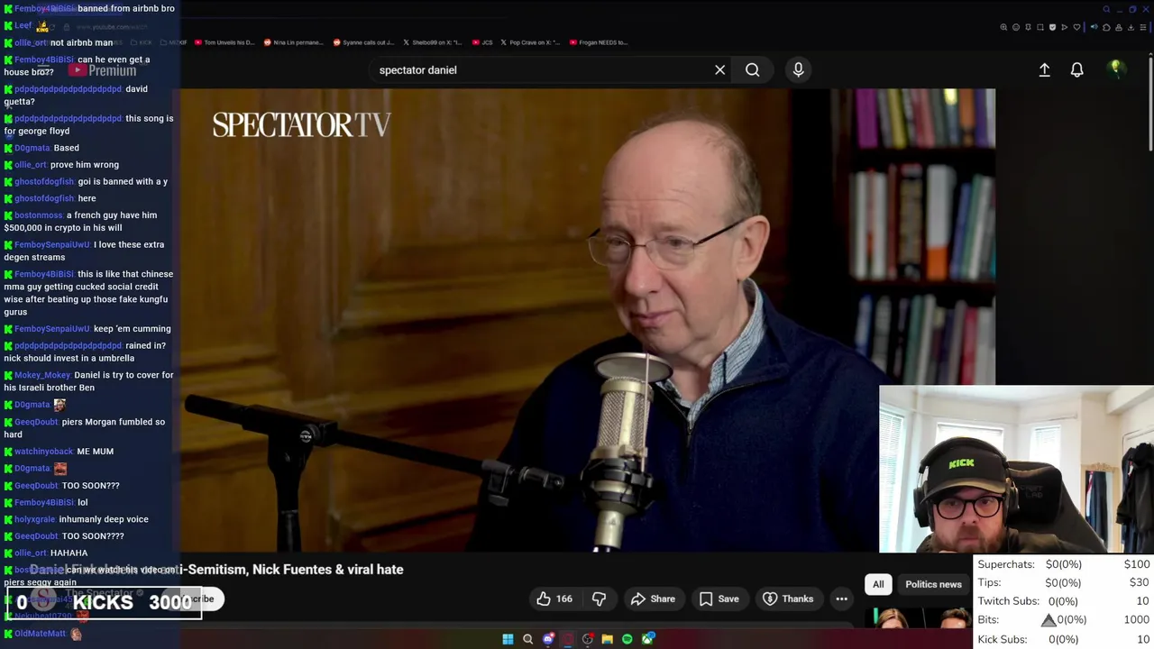Open the YouTube create/upload icon
The width and height of the screenshot is (1154, 649).
[x=1044, y=69]
